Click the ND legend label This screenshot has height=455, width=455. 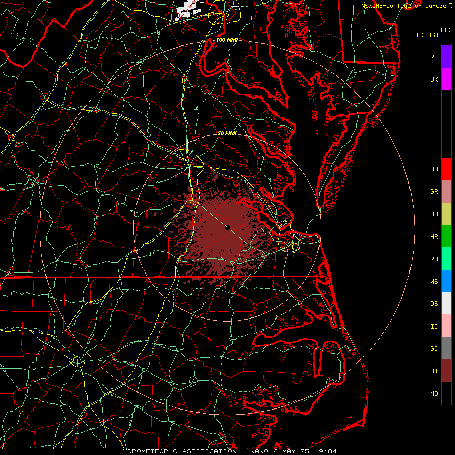[x=434, y=394]
